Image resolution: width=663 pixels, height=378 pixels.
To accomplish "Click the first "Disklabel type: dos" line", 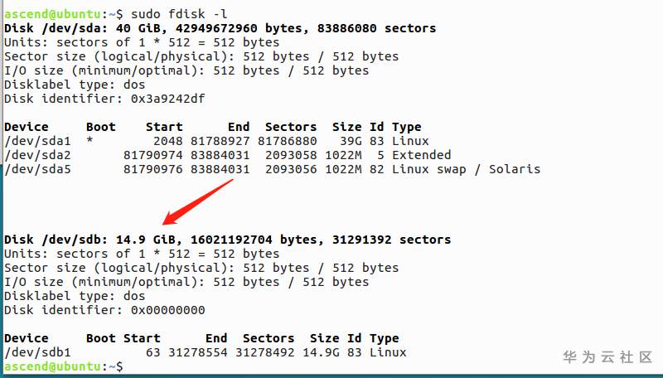I will tap(75, 85).
